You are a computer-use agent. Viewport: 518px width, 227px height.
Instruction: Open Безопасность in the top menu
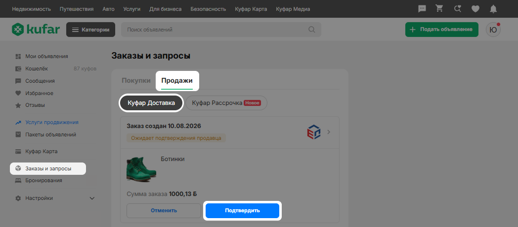pos(208,9)
